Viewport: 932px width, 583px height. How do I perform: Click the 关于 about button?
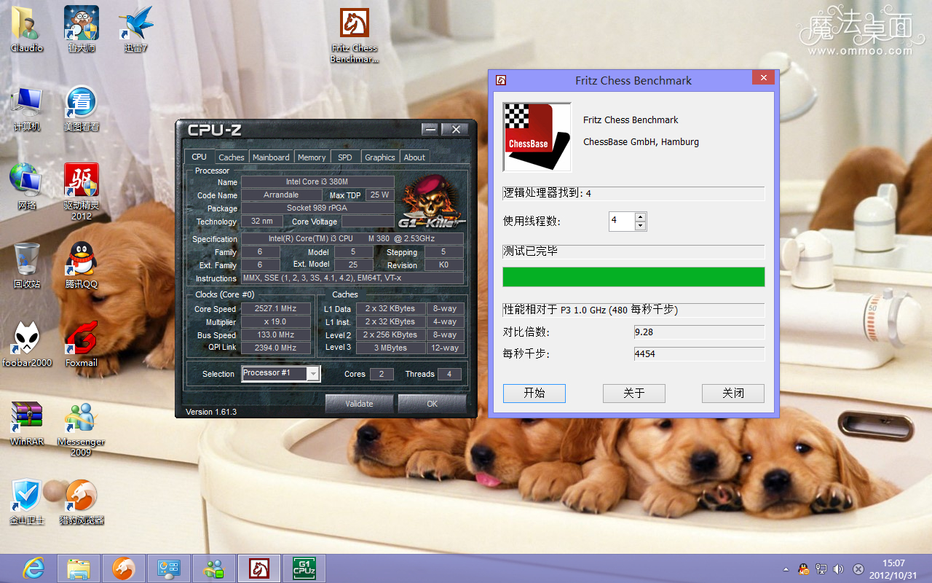[x=634, y=393]
